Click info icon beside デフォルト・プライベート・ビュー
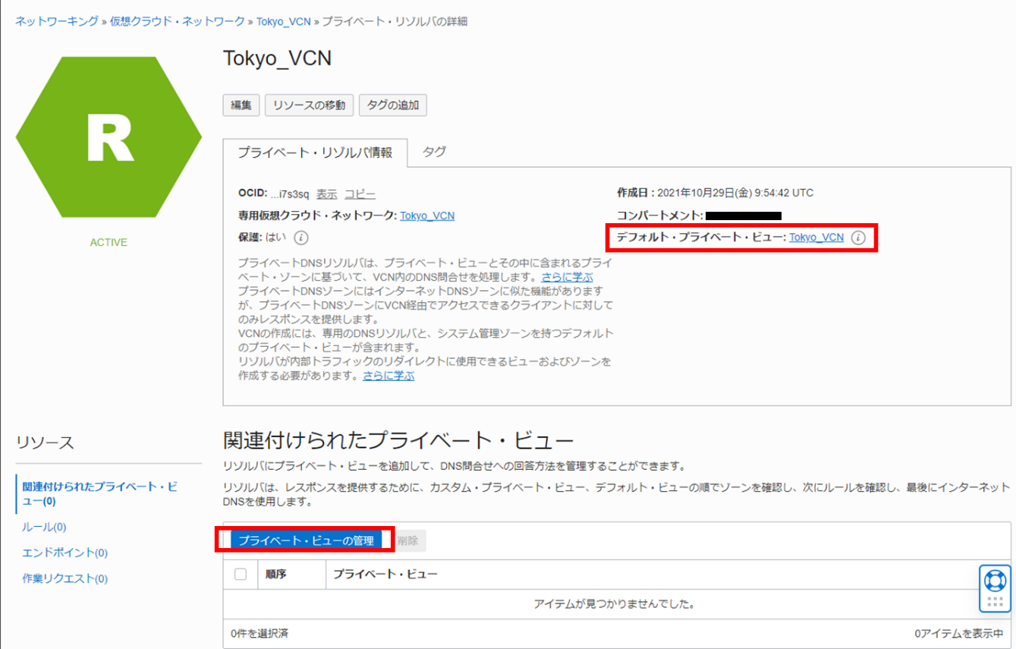Viewport: 1016px width, 649px height. tap(858, 238)
